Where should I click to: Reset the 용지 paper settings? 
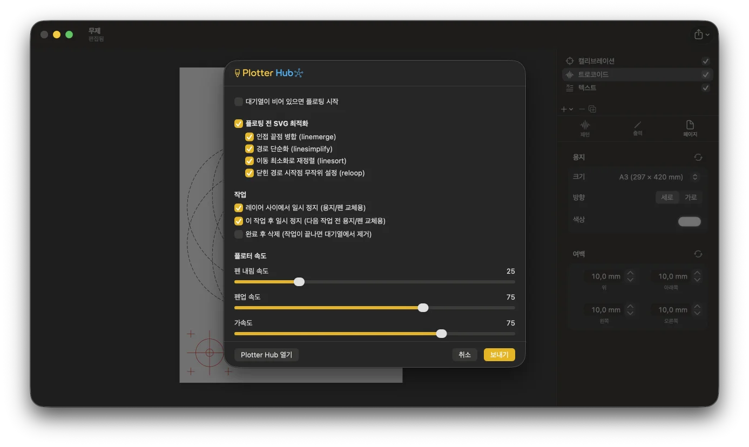tap(698, 157)
